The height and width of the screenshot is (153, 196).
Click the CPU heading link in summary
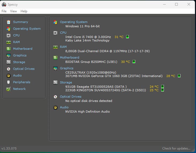(63, 33)
